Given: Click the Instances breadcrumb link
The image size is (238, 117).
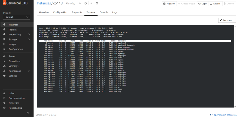Looking at the screenshot, I should (x=44, y=3).
